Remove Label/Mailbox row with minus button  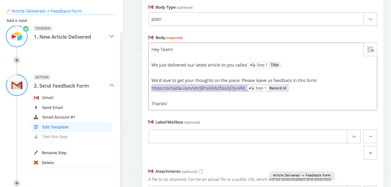tap(370, 137)
